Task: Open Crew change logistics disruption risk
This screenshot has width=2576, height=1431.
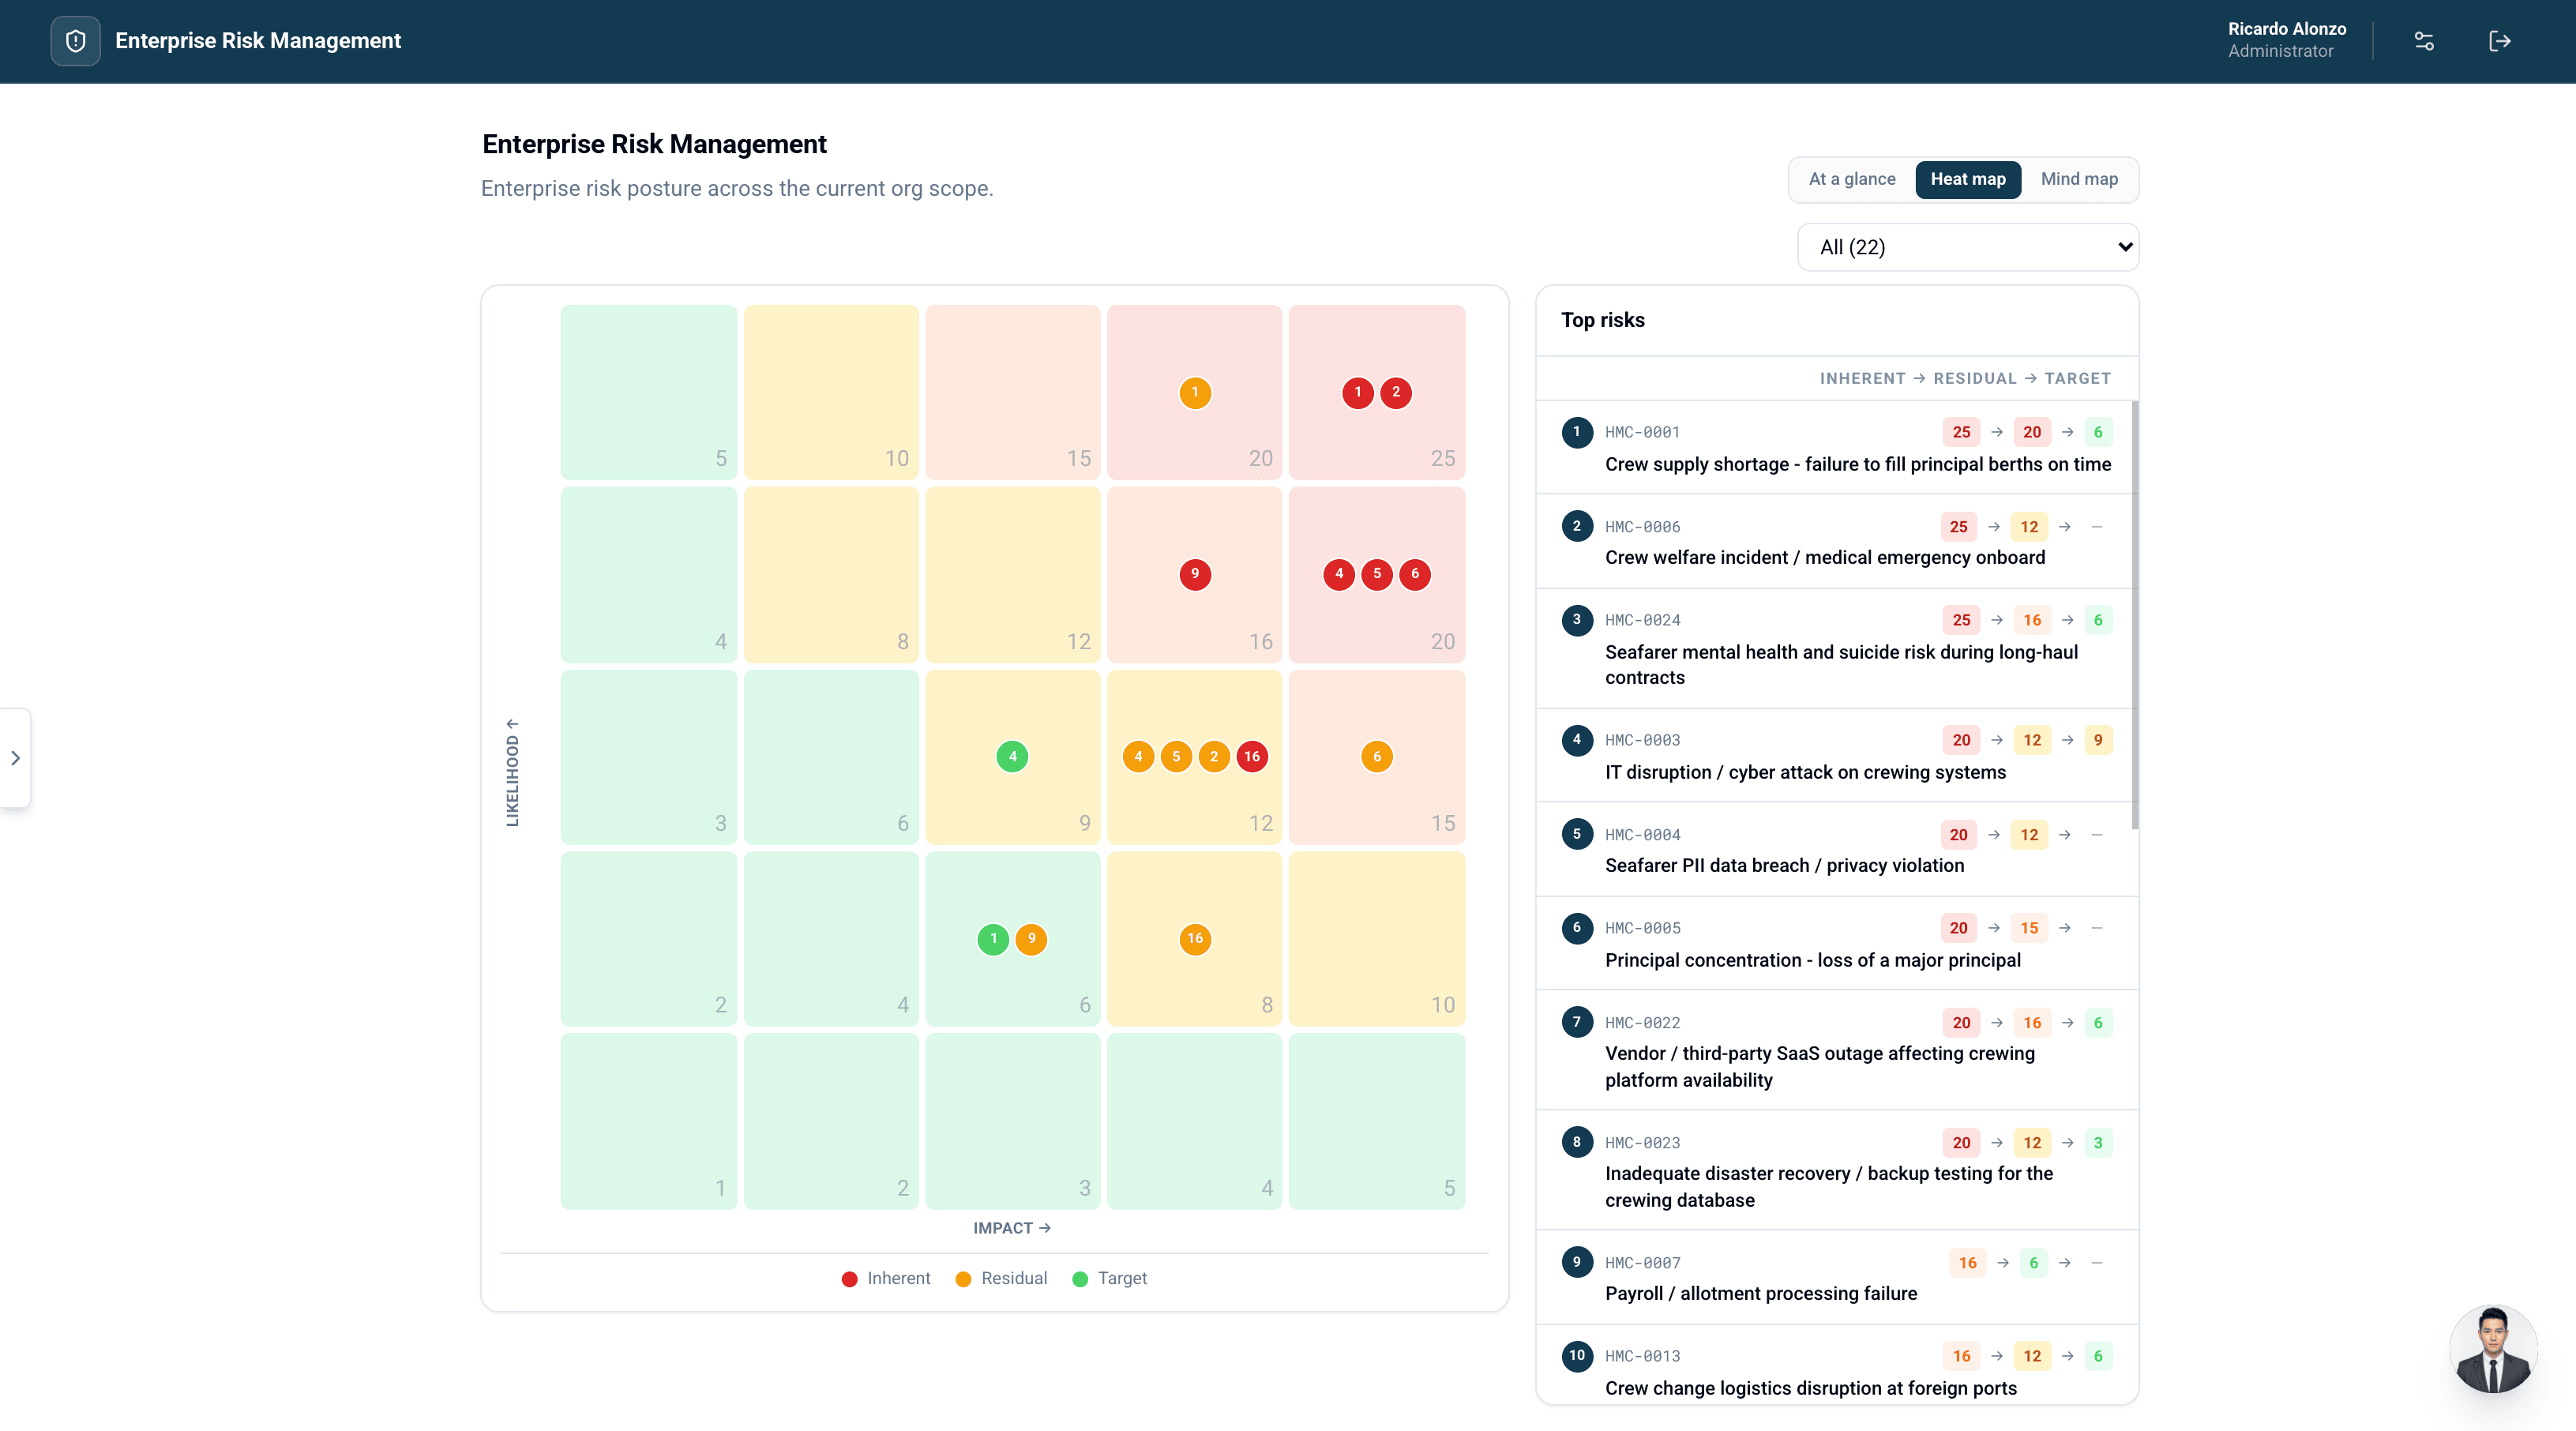Action: pos(1836,1365)
